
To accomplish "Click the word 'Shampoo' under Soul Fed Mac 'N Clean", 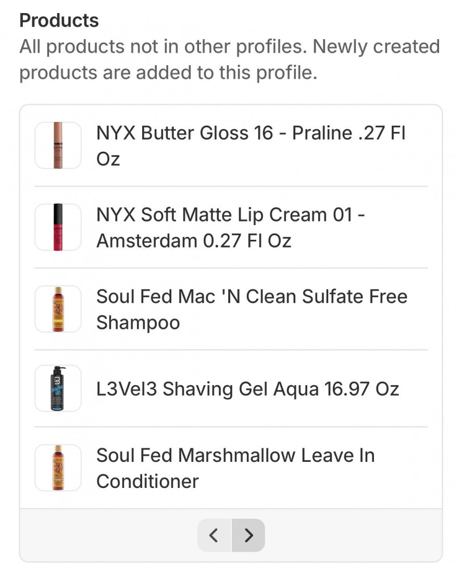I will pos(138,323).
